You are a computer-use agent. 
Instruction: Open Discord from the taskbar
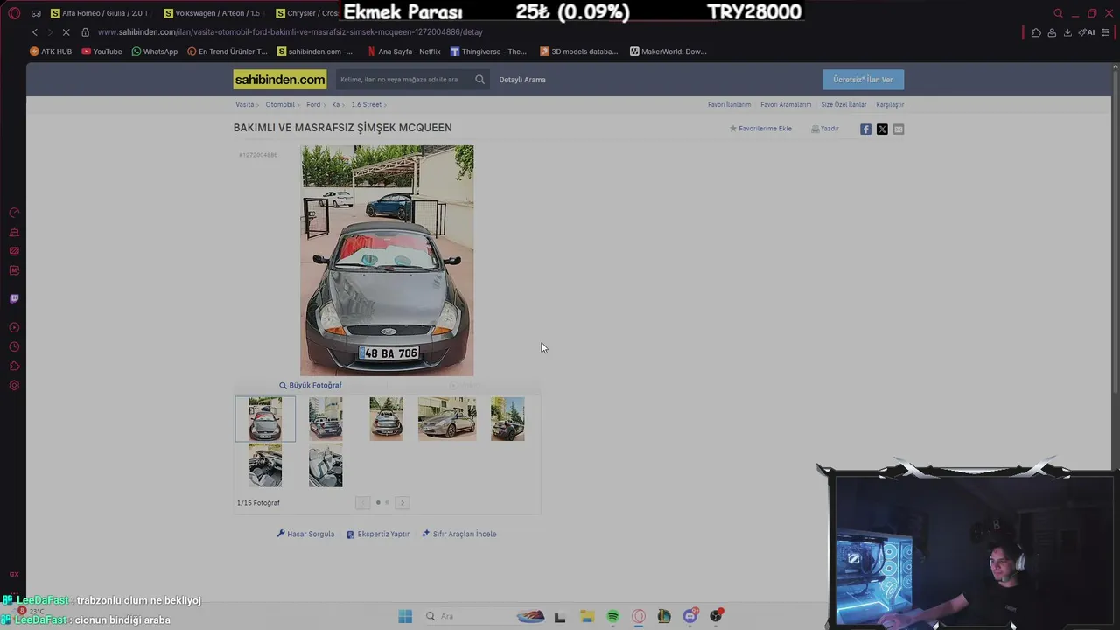click(690, 616)
